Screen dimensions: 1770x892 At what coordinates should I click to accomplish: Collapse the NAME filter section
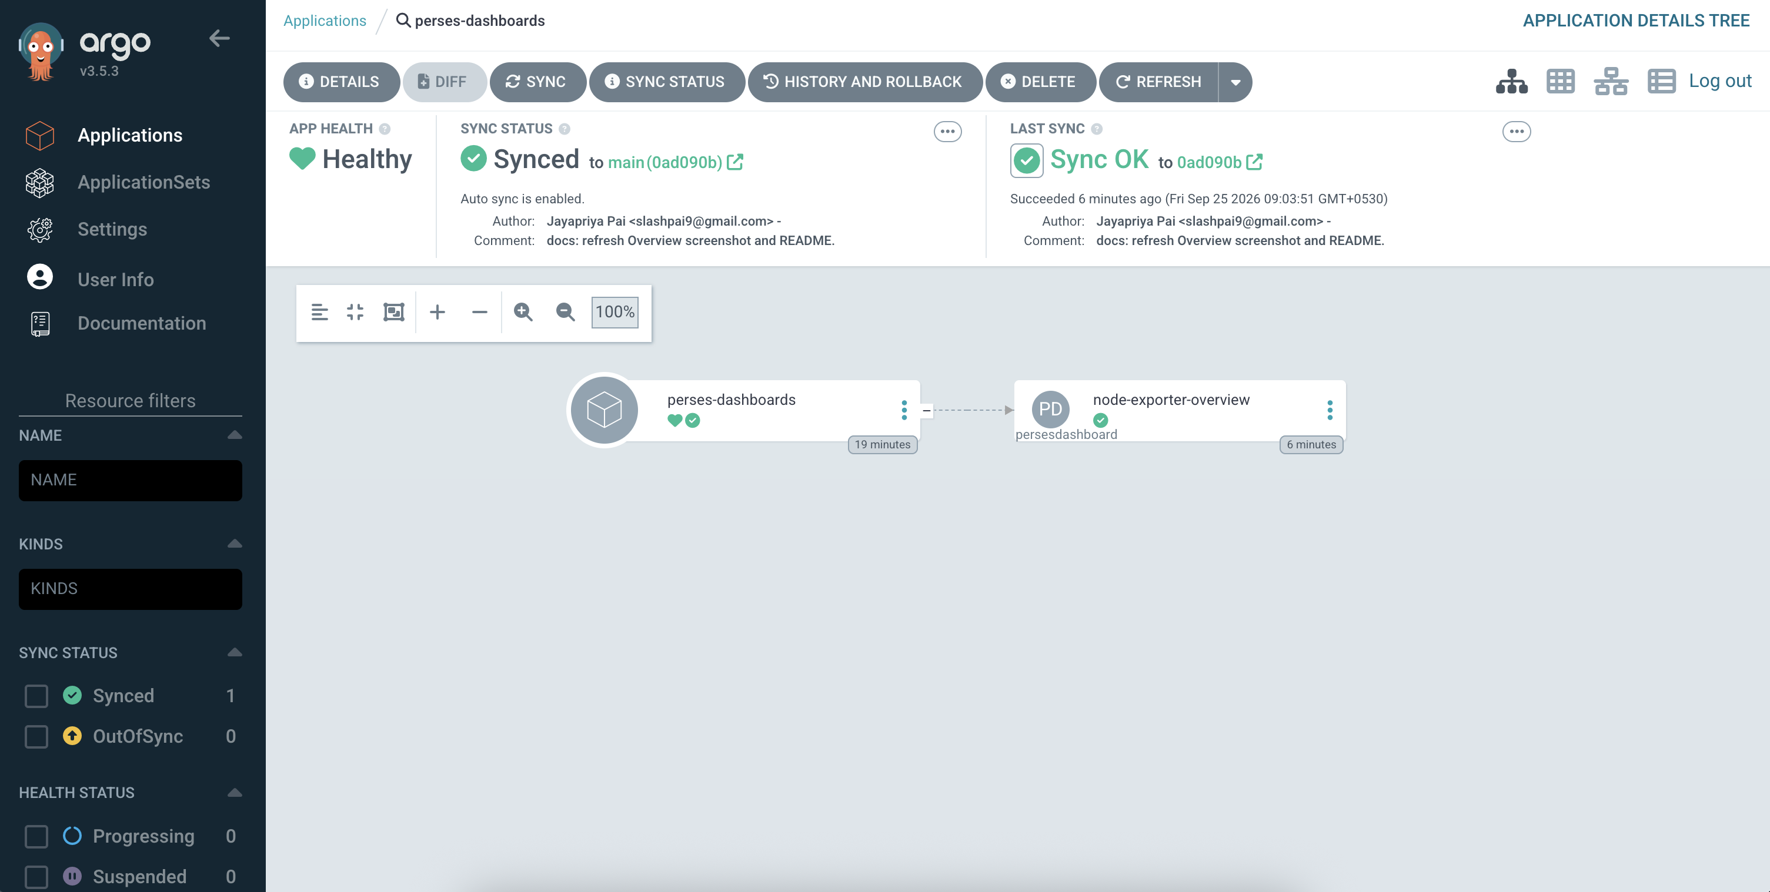click(234, 435)
